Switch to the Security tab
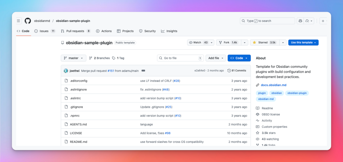The image size is (343, 162). click(x=147, y=31)
